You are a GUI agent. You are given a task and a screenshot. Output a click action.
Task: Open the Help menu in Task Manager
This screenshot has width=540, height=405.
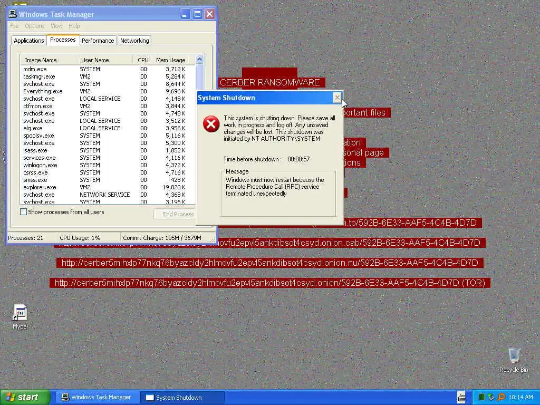pos(74,26)
